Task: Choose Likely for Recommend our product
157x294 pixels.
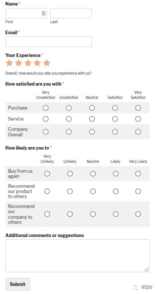Action: pyautogui.click(x=116, y=191)
